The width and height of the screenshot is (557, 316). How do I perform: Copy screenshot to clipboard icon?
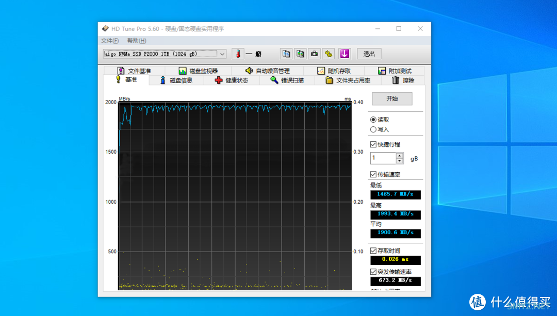pyautogui.click(x=300, y=54)
